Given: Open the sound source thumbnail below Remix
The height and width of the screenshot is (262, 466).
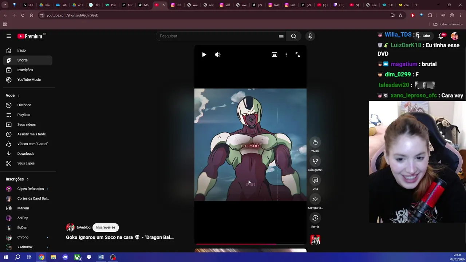Looking at the screenshot, I should 315,239.
